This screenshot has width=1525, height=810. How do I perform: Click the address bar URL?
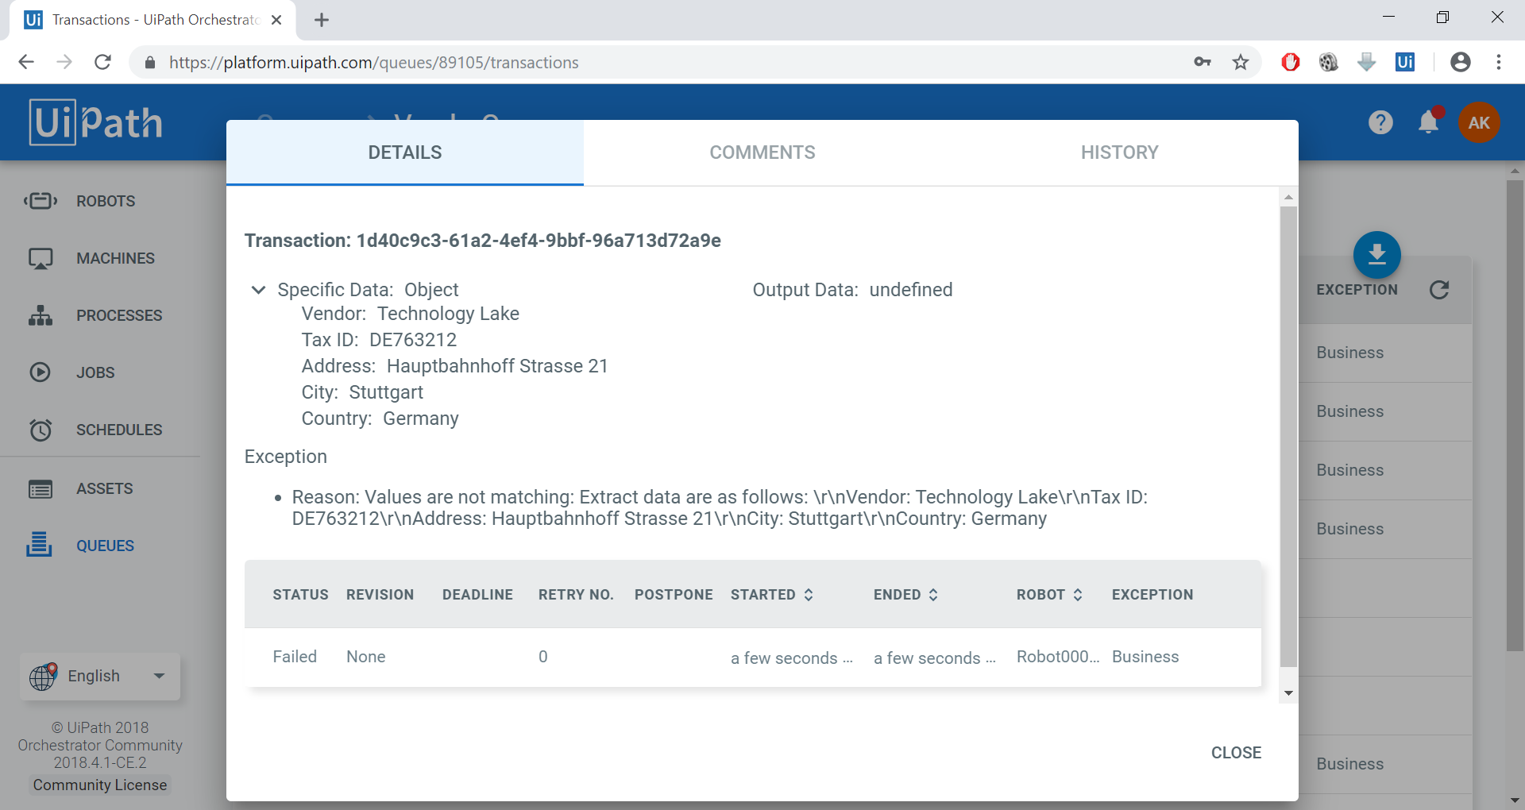373,63
